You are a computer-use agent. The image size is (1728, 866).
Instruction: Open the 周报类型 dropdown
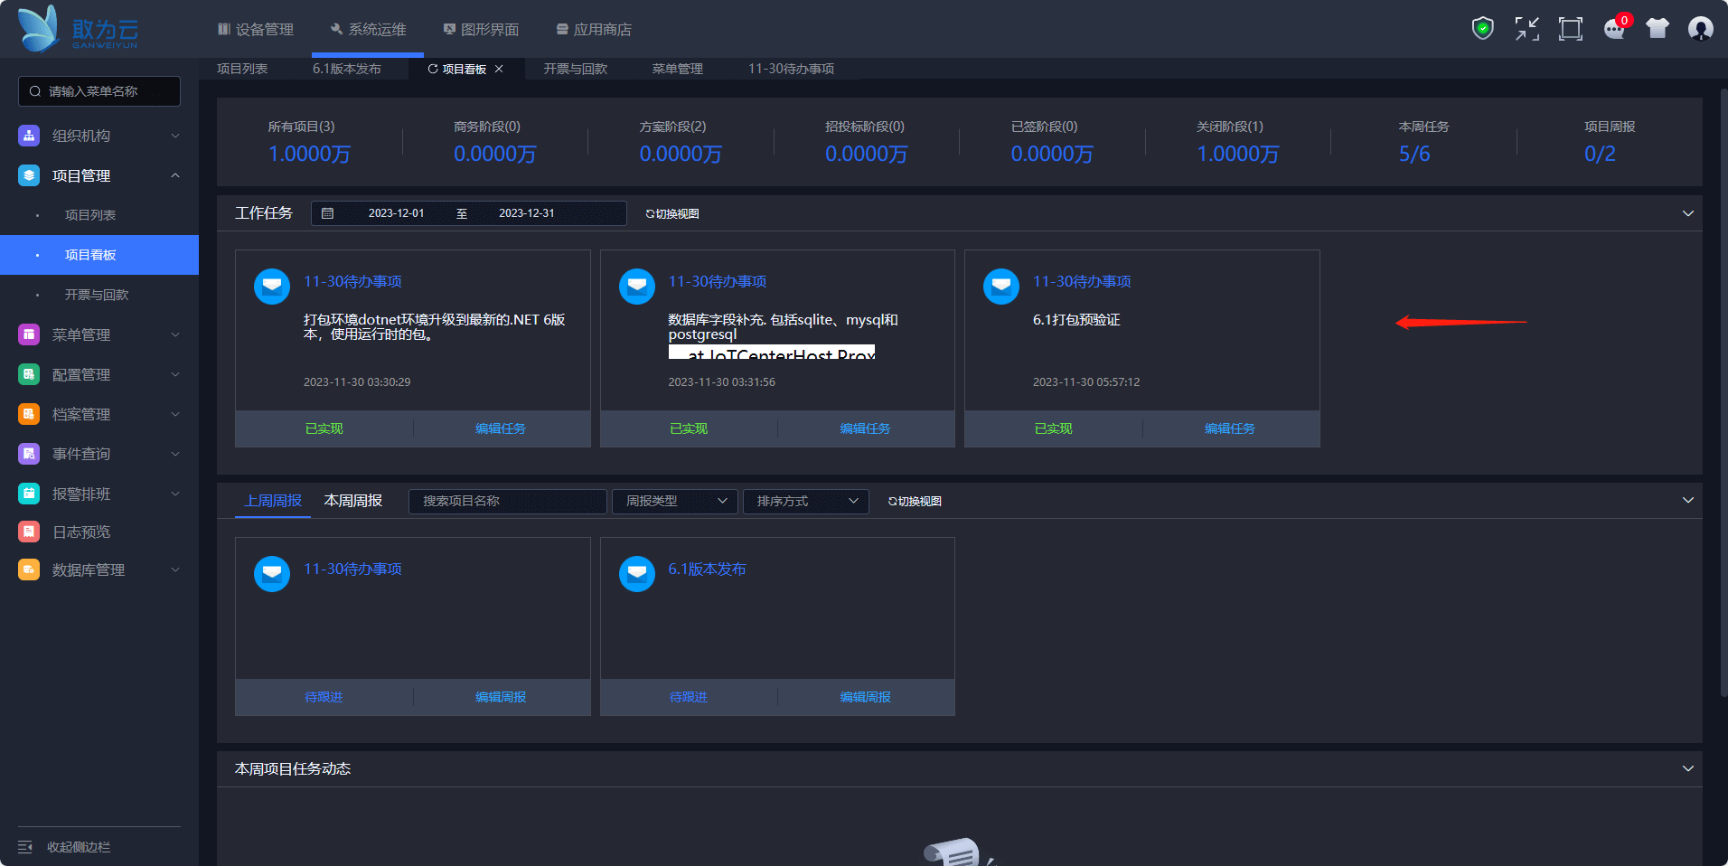[x=675, y=501]
